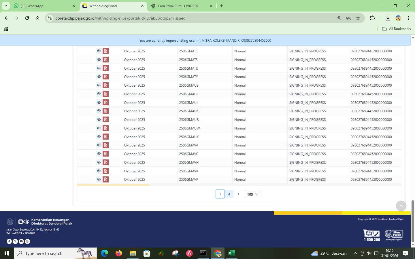Viewport: 415px width, 259px height.
Task: Open the Instagram icon in the footer
Action: [27, 241]
